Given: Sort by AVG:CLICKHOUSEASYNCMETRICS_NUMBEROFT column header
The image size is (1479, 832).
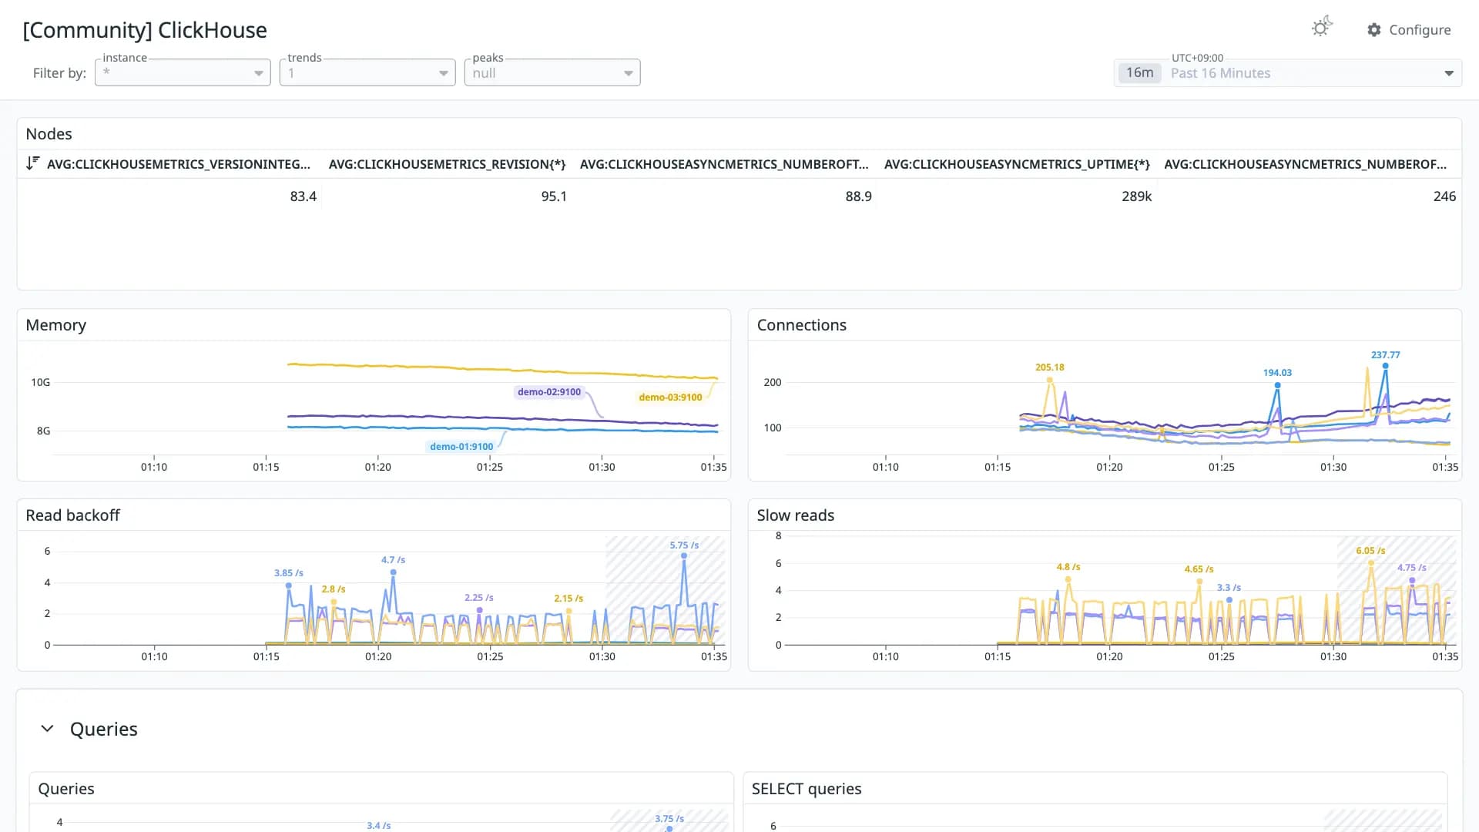Looking at the screenshot, I should [724, 164].
